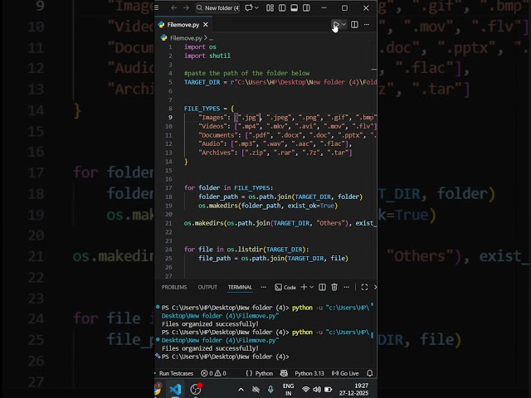Expand the chat dropdown arrow in title bar
Screen dimensions: 531x398
[256, 7]
